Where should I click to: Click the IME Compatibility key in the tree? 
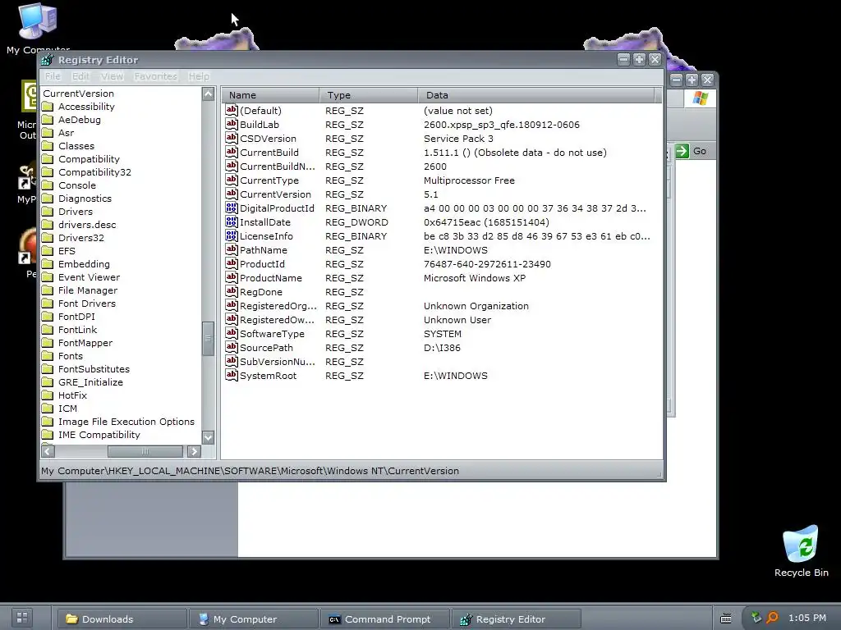coord(99,435)
